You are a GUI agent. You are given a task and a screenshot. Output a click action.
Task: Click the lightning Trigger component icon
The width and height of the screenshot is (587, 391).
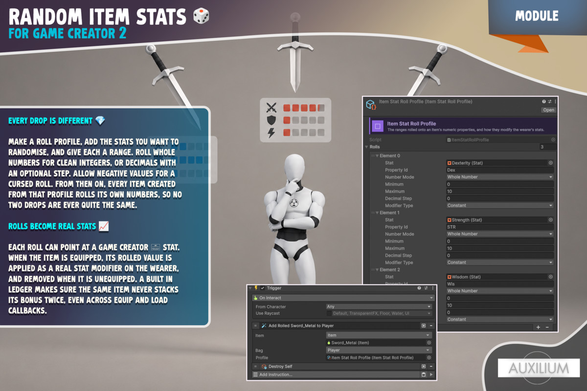tap(256, 288)
